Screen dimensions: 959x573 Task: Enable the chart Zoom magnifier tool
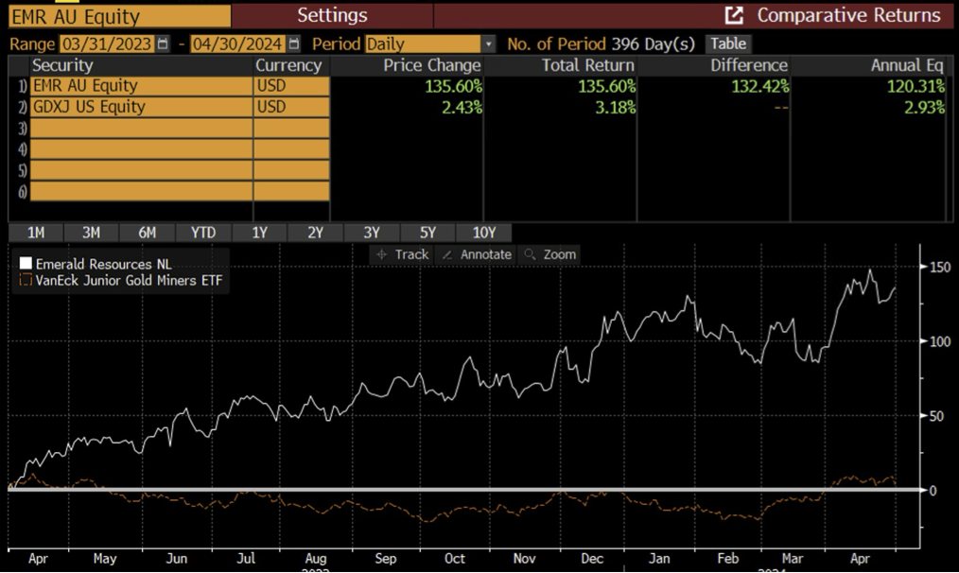coord(549,254)
